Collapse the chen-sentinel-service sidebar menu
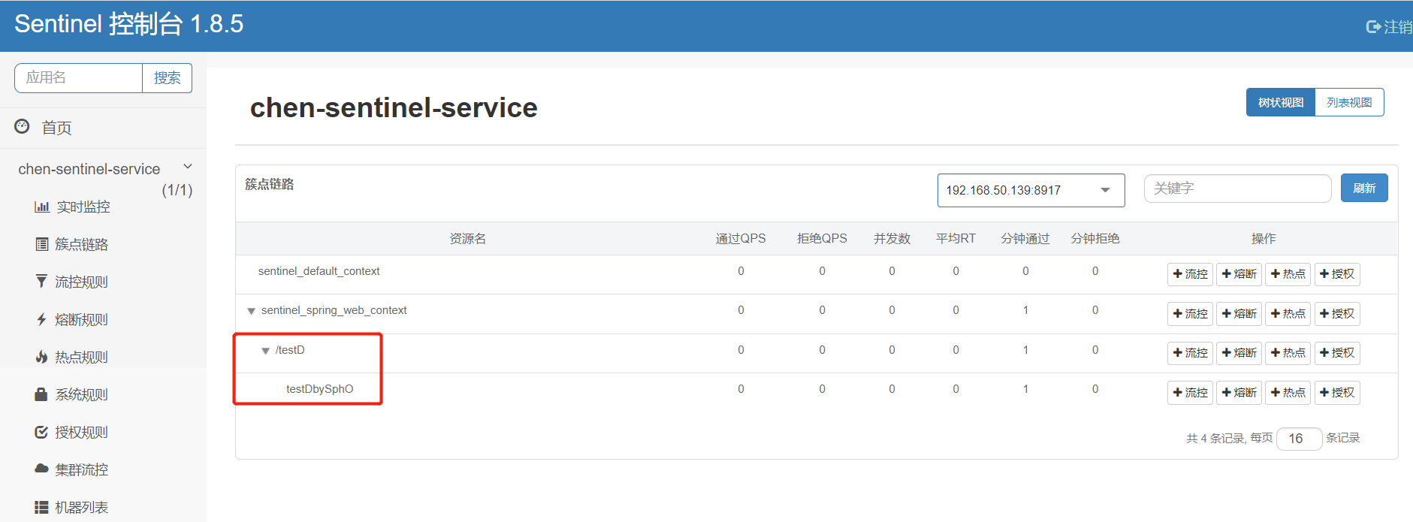This screenshot has width=1413, height=522. 188,167
